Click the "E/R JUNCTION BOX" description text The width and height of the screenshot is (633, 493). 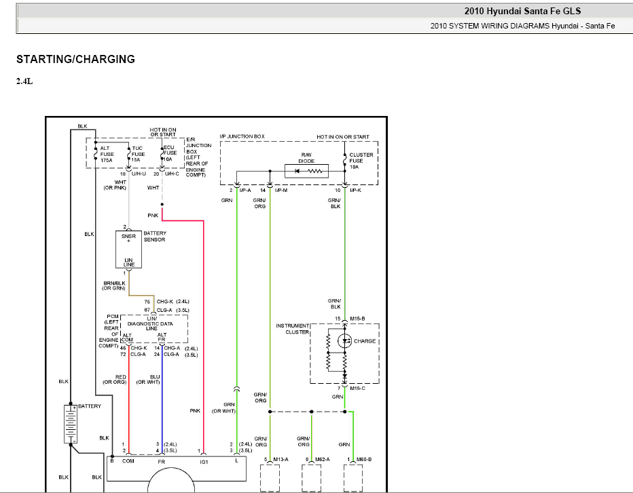(198, 157)
